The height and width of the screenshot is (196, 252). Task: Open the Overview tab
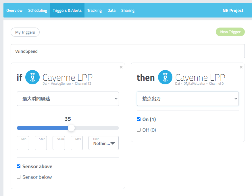click(14, 10)
